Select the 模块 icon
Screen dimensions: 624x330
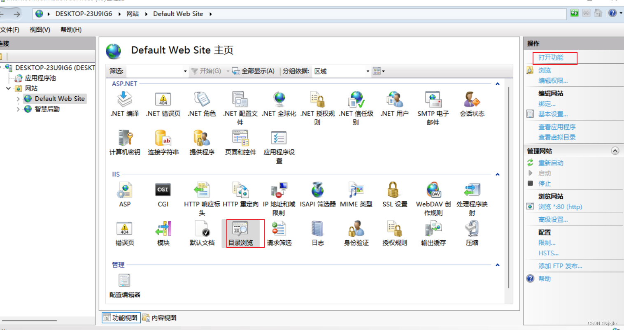tap(163, 229)
